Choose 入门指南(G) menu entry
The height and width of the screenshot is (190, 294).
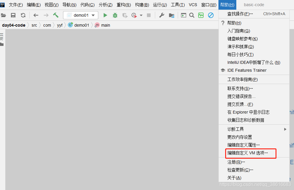pyautogui.click(x=254, y=31)
